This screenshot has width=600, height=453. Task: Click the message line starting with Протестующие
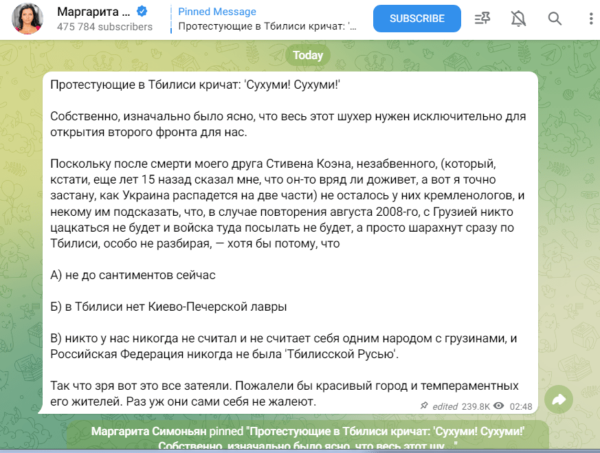point(195,83)
